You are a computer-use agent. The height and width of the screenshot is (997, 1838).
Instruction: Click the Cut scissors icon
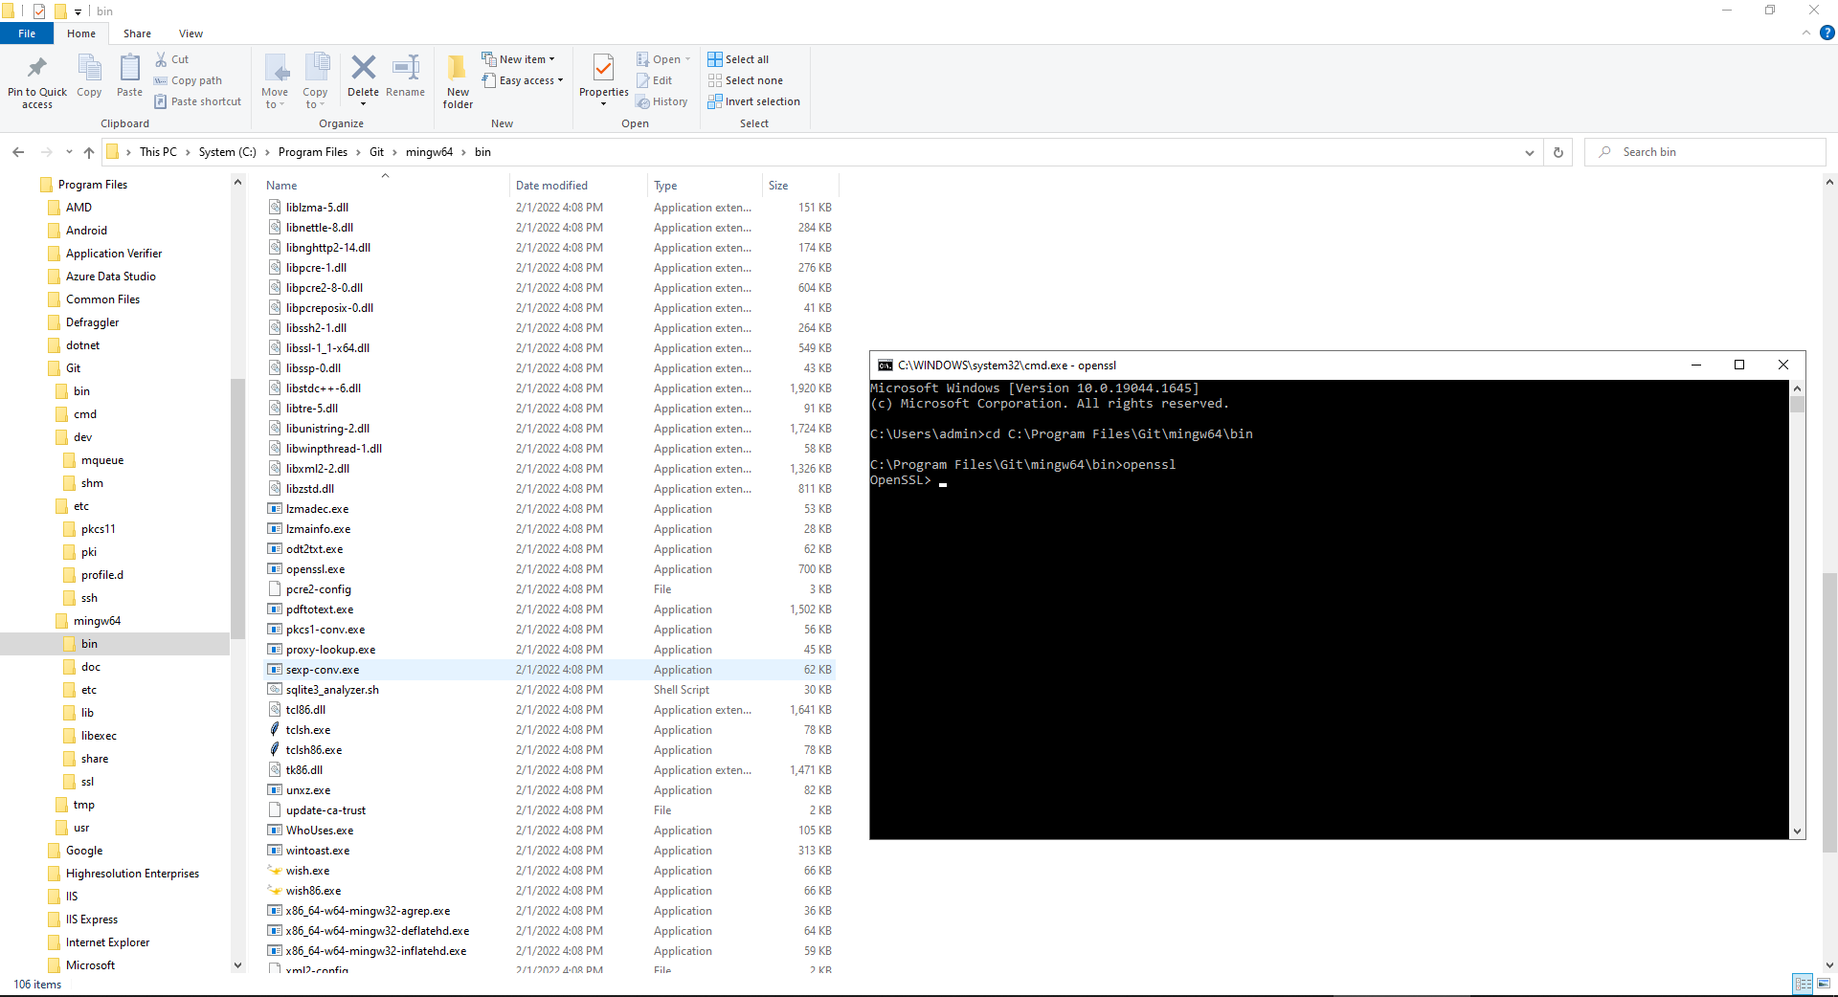pos(161,59)
